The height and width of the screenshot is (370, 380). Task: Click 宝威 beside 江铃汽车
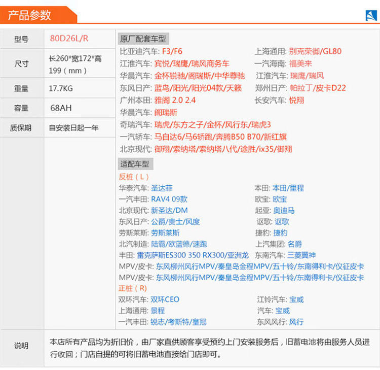(296, 299)
